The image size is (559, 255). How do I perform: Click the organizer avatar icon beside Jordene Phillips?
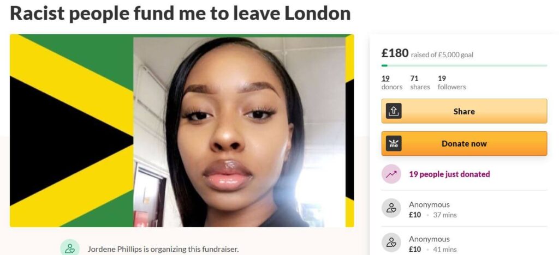pyautogui.click(x=70, y=247)
